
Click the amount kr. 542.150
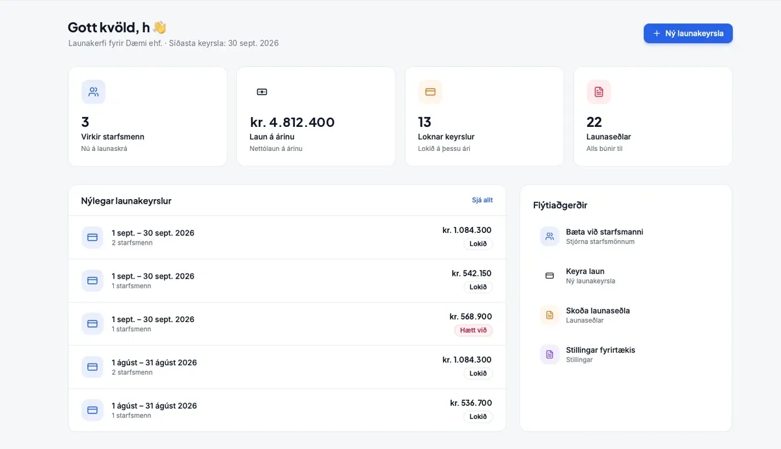pyautogui.click(x=472, y=273)
